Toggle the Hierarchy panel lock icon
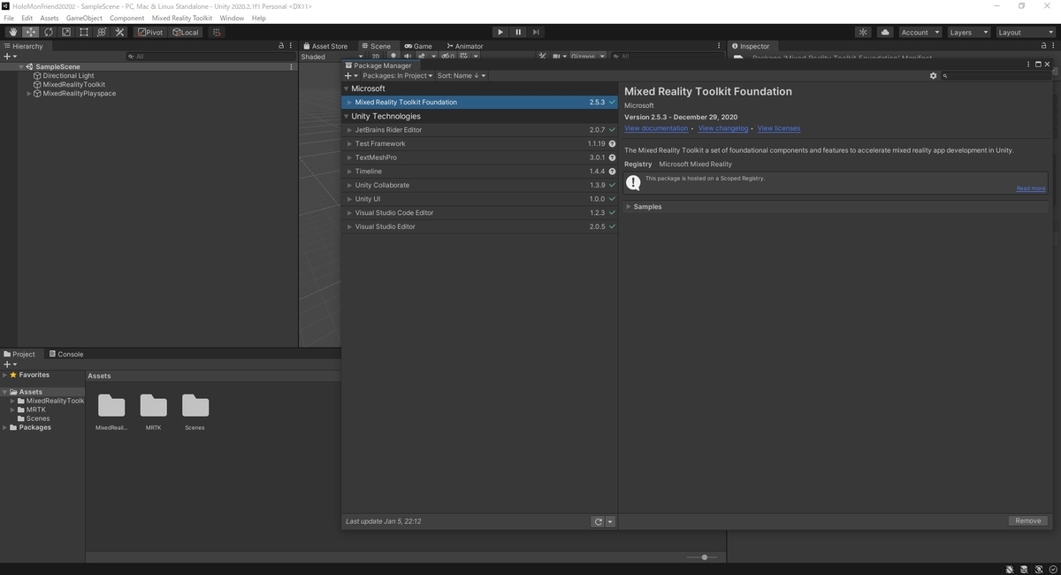 point(282,46)
